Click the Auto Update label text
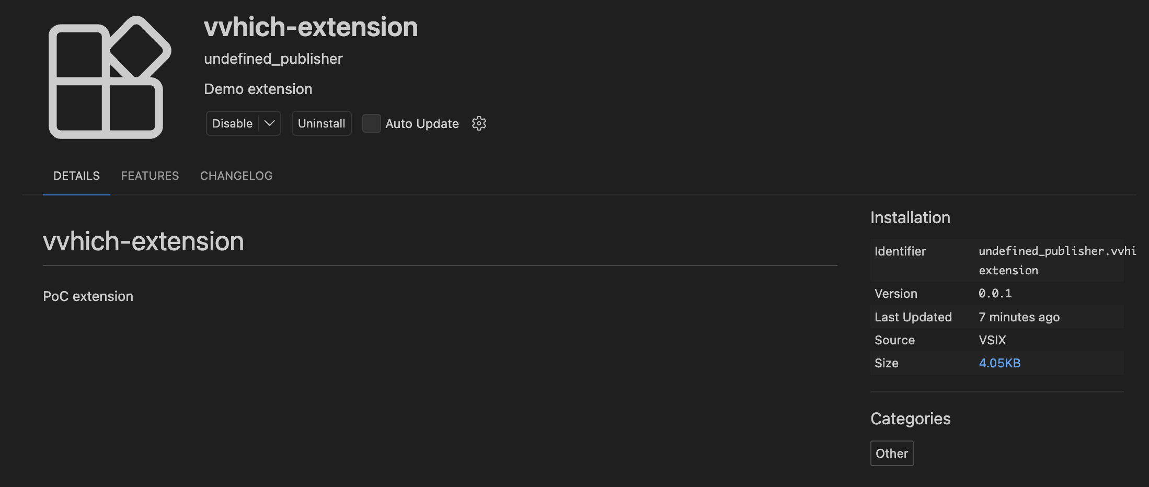The image size is (1149, 487). point(422,124)
